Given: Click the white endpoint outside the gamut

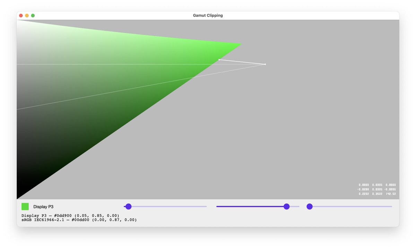Looking at the screenshot, I should coord(265,64).
